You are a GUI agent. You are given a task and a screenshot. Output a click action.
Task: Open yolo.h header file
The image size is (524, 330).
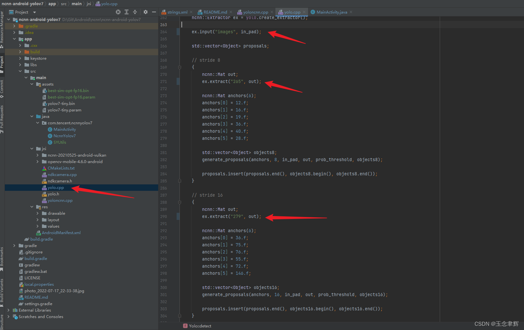coord(53,194)
